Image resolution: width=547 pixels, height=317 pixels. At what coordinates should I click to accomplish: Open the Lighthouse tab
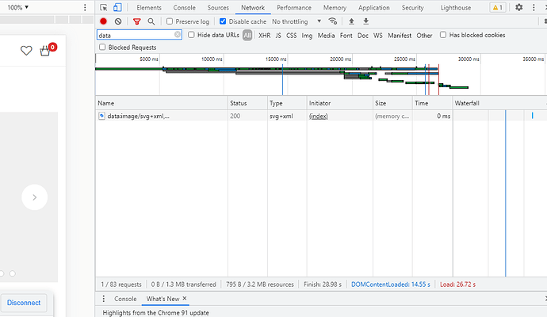click(x=456, y=8)
